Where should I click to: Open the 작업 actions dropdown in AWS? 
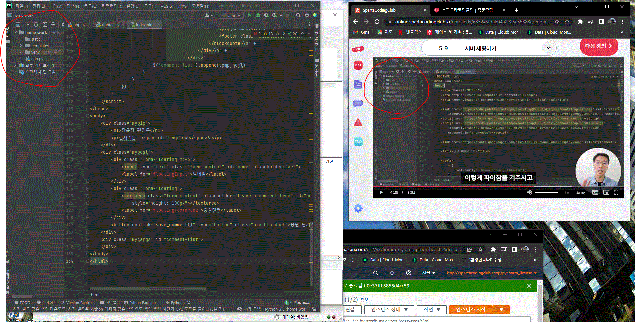(x=432, y=309)
